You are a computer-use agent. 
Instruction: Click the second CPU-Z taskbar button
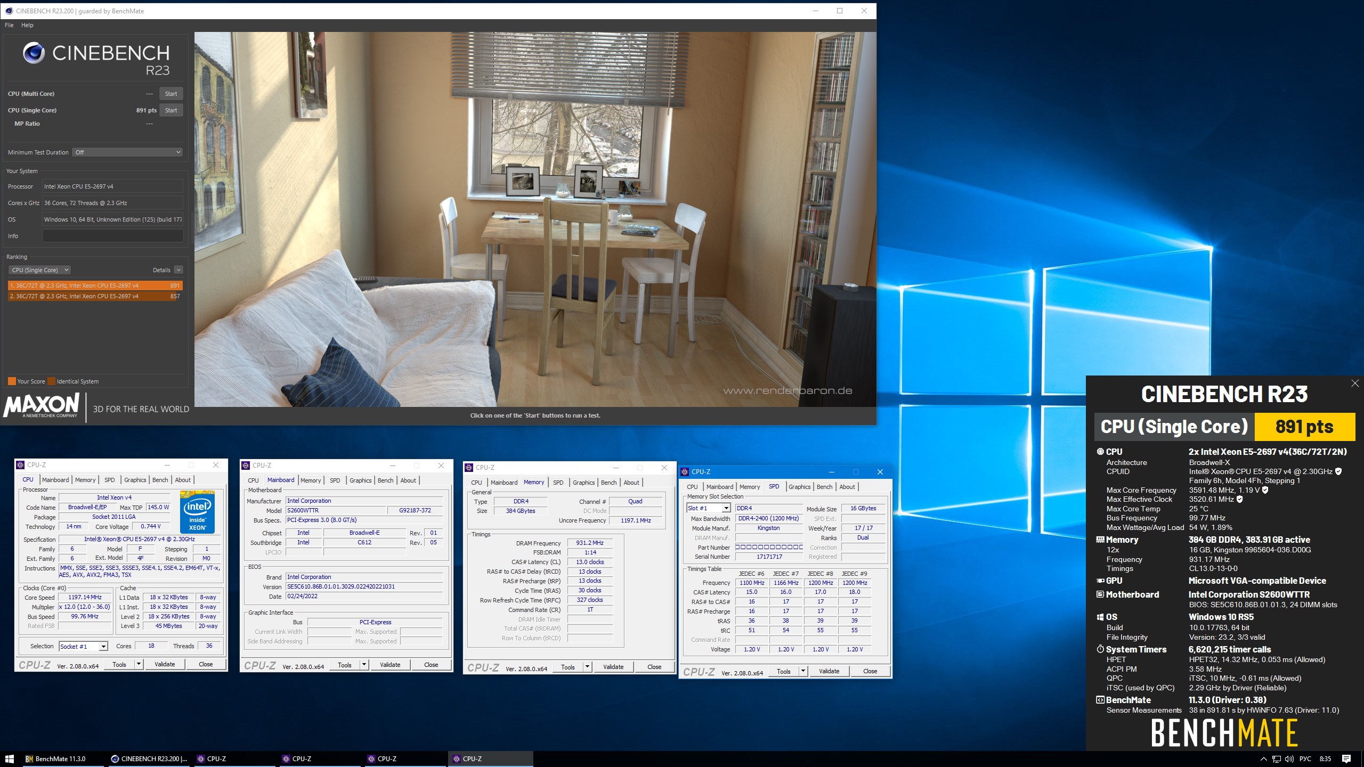pyautogui.click(x=320, y=759)
